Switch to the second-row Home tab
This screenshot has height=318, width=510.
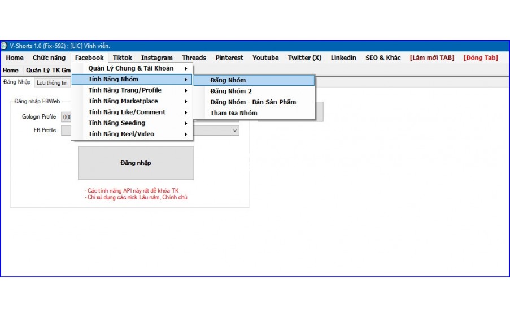click(x=10, y=70)
